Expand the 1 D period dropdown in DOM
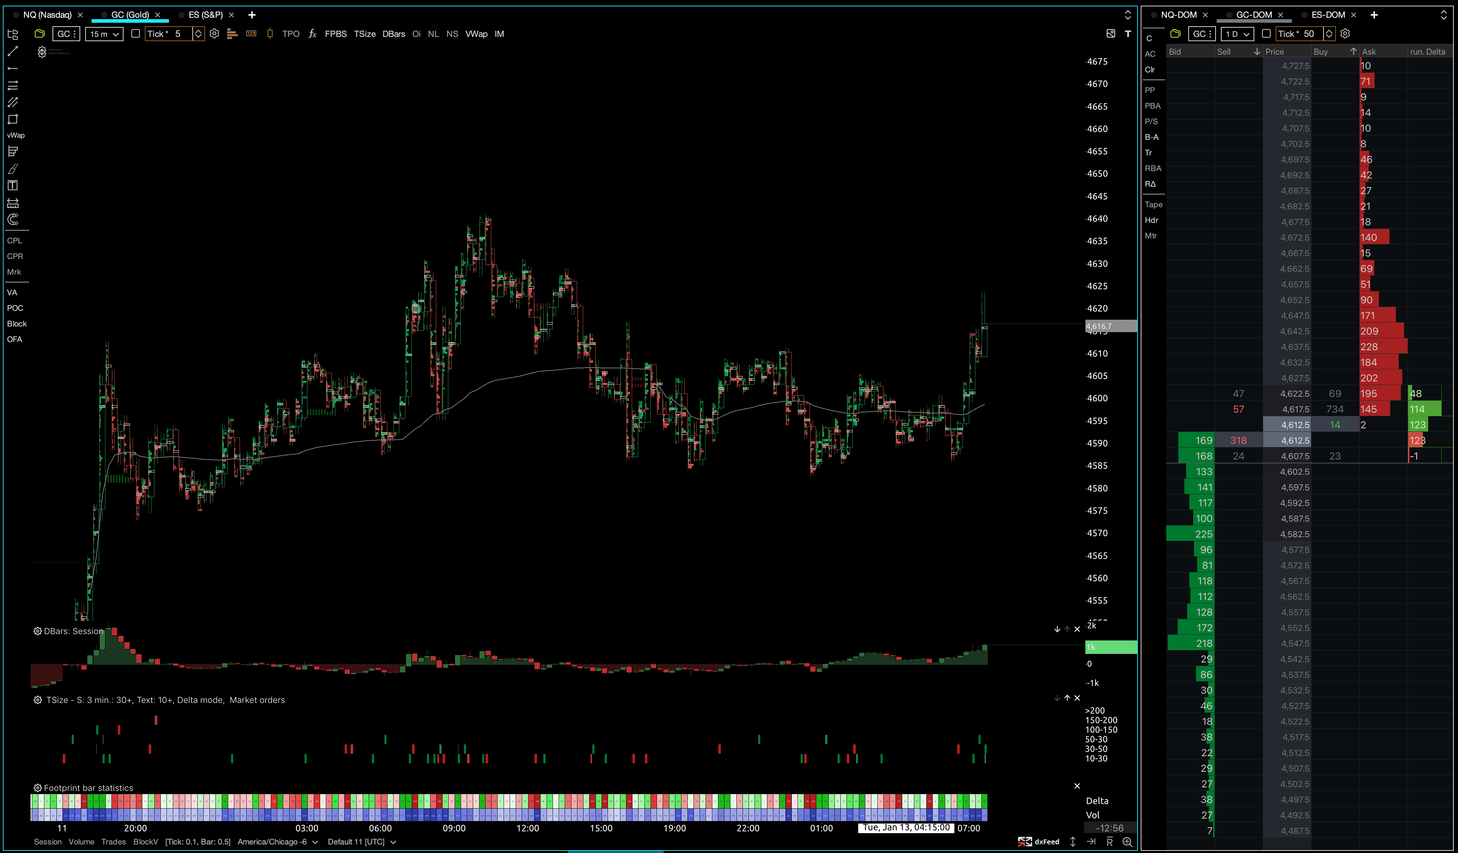Image resolution: width=1458 pixels, height=853 pixels. click(1237, 34)
